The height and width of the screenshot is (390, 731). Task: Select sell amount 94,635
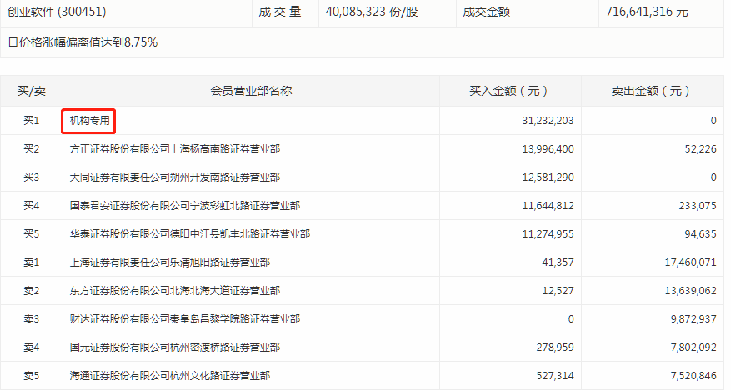coord(700,234)
